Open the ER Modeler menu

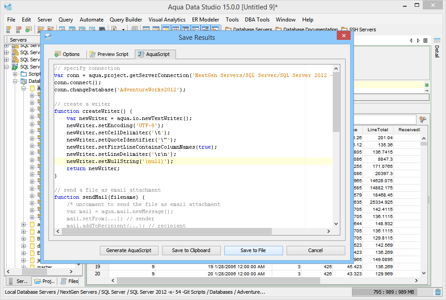[x=206, y=20]
